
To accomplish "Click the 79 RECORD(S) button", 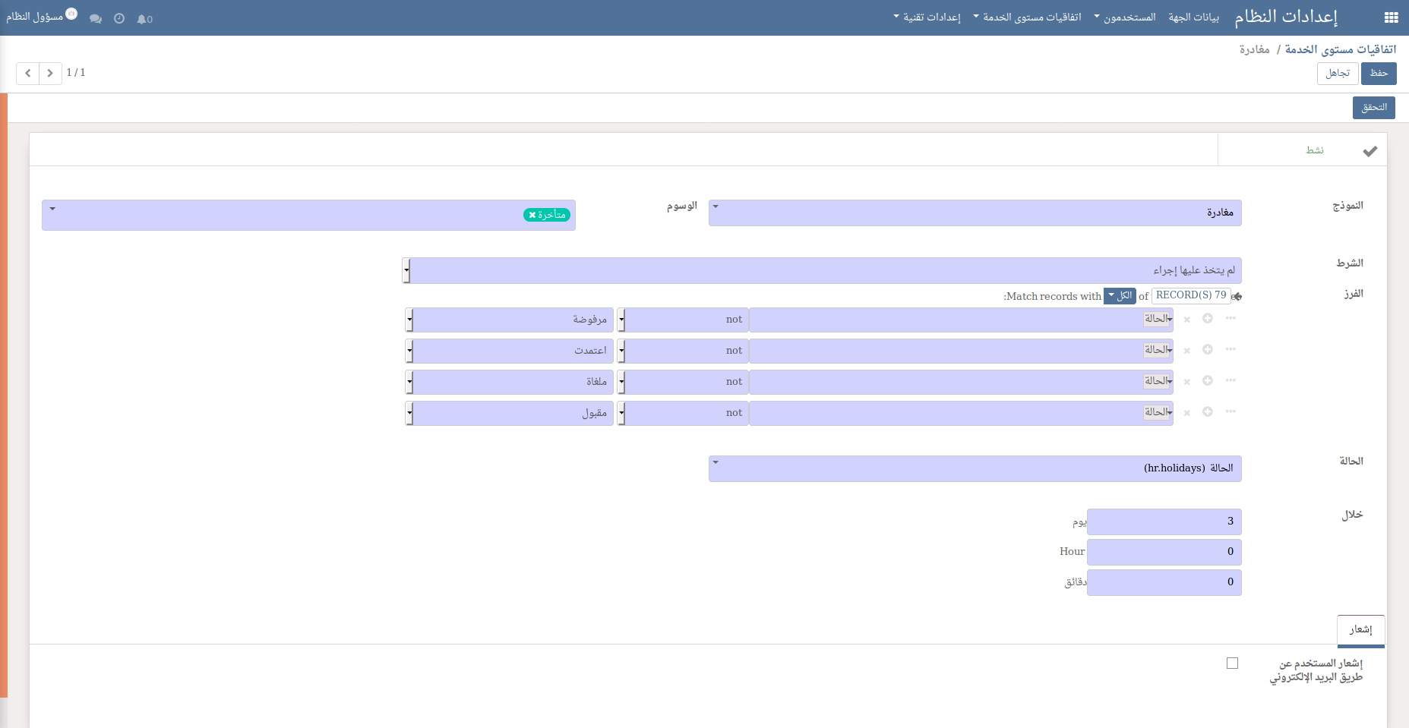I will click(1190, 295).
